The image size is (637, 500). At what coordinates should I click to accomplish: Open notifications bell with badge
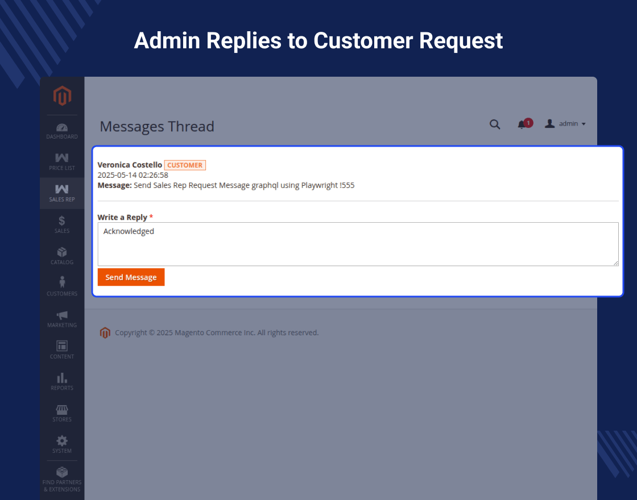pyautogui.click(x=522, y=124)
